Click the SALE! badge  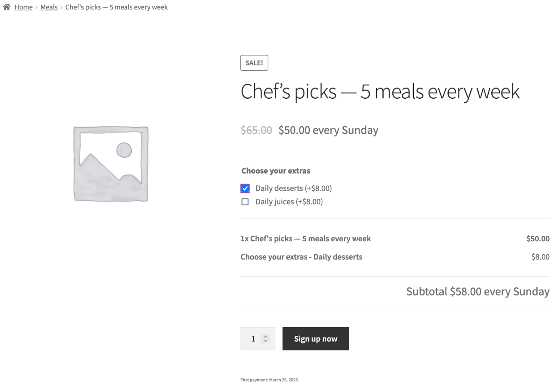coord(254,63)
